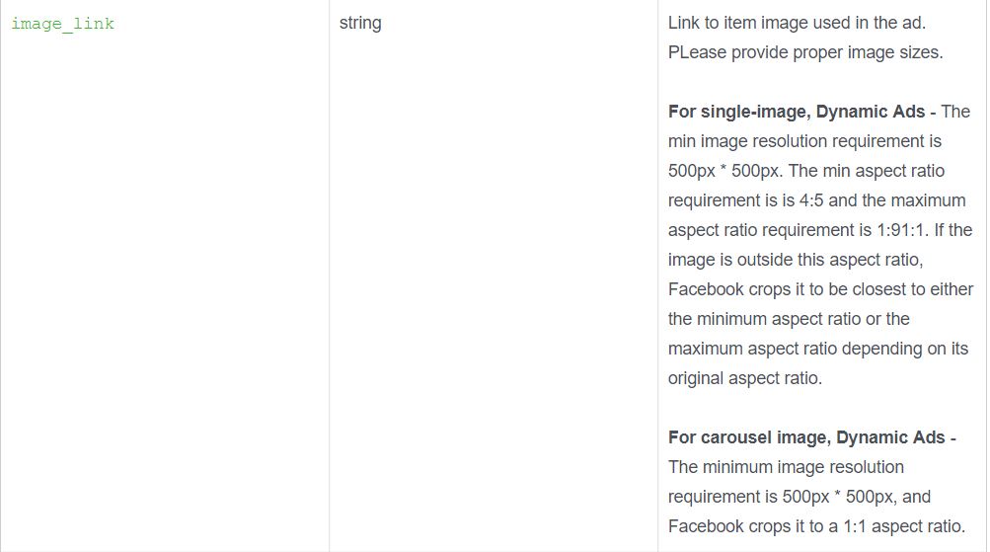Click "PLease provide proper image sizes" line

(805, 52)
